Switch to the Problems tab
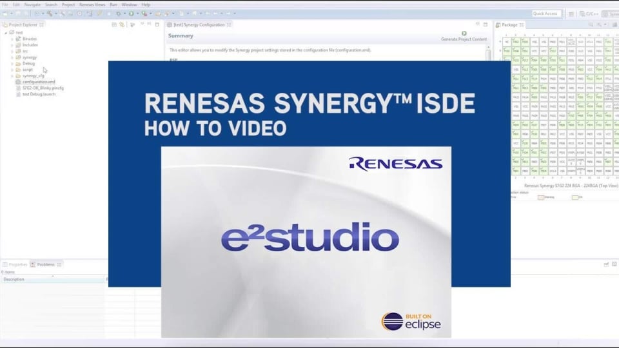Screen dimensions: 619x348 (45, 264)
